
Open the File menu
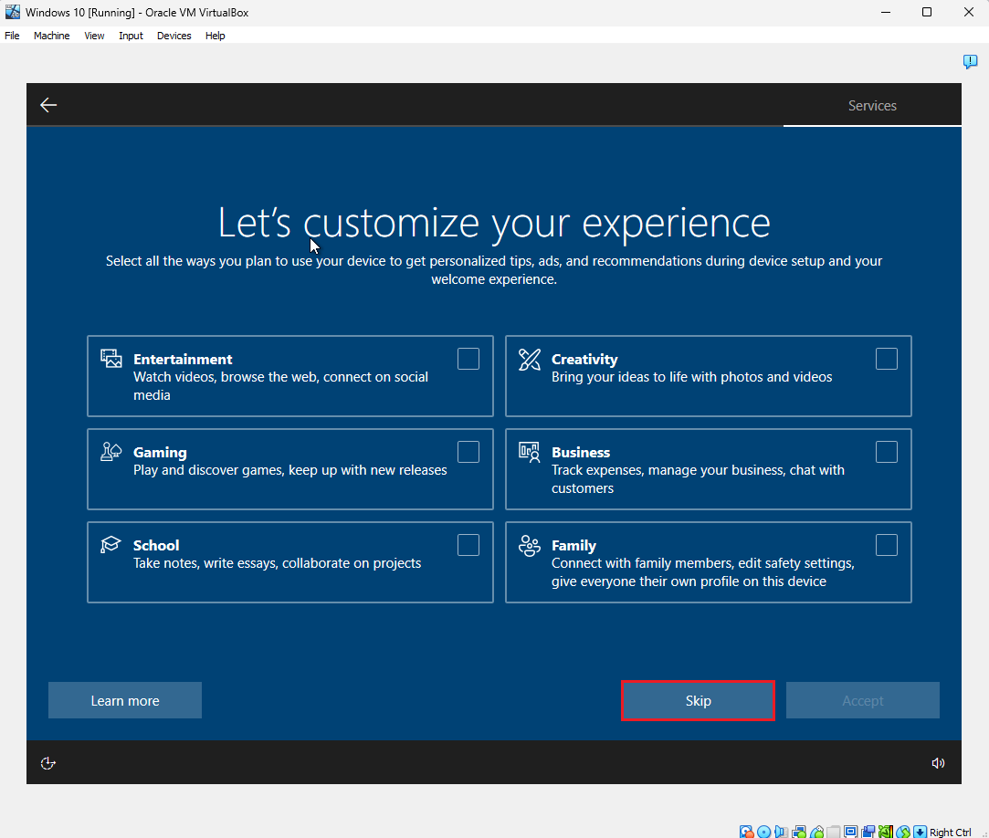pos(12,36)
